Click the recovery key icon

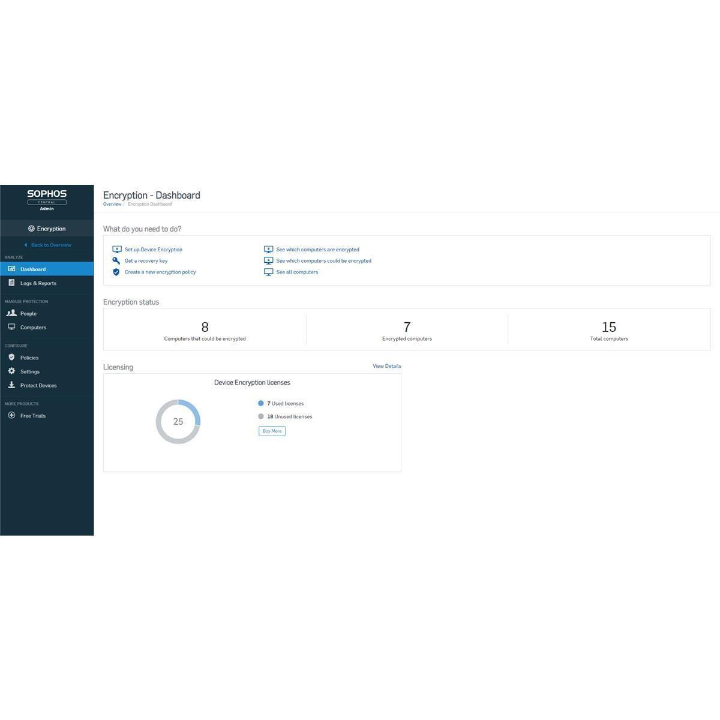116,261
